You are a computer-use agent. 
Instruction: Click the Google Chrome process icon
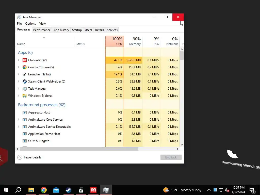point(25,67)
